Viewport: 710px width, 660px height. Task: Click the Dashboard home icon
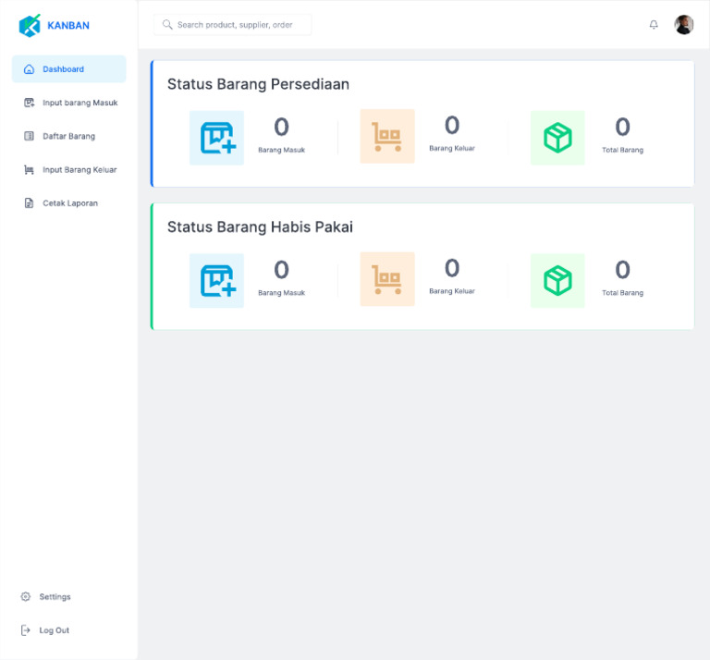pyautogui.click(x=29, y=69)
